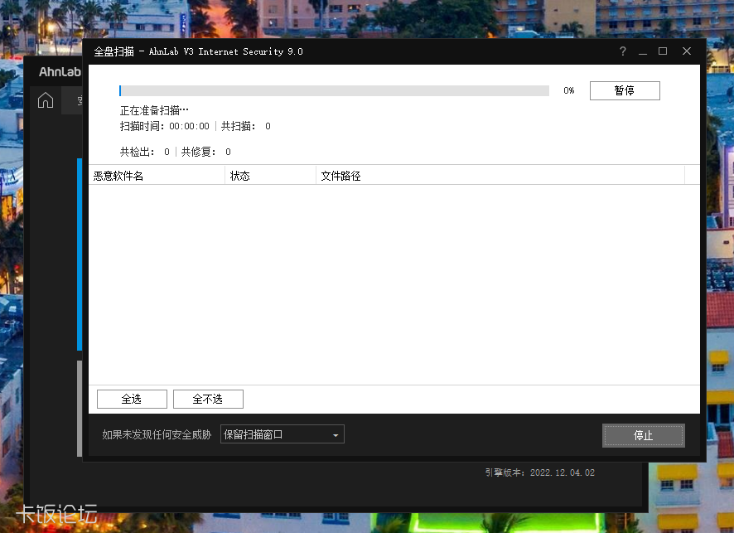Click the pause icon labeled 暂停

624,90
